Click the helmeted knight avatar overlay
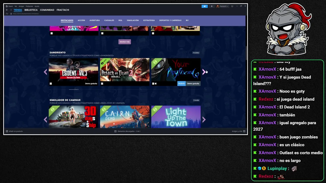 (x=289, y=29)
